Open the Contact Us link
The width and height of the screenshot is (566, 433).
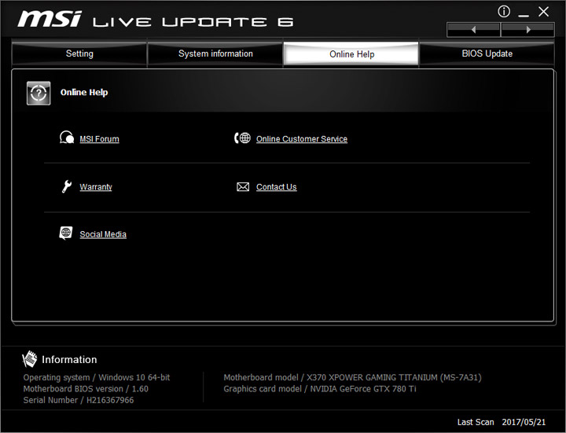pyautogui.click(x=277, y=187)
